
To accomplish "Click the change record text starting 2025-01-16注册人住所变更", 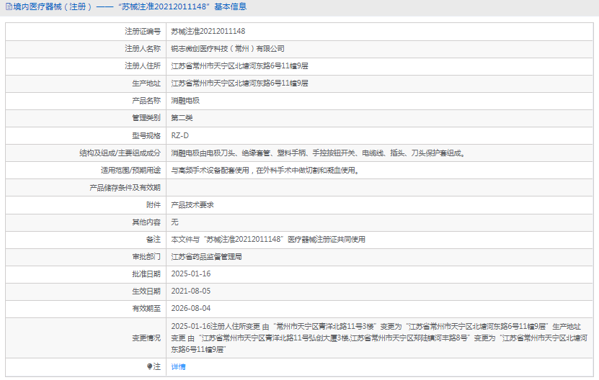I will pyautogui.click(x=379, y=338).
